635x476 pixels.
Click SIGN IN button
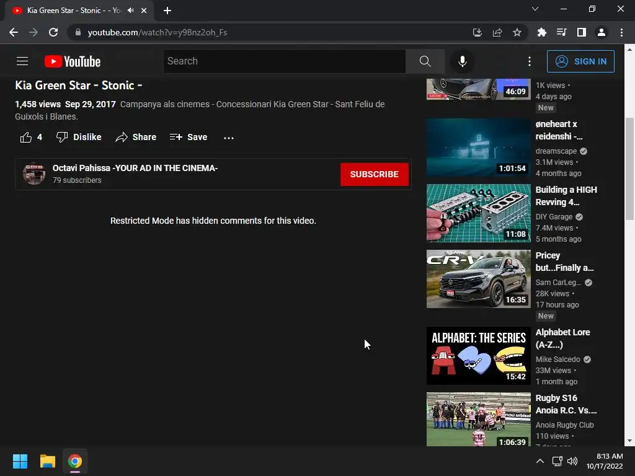point(580,61)
